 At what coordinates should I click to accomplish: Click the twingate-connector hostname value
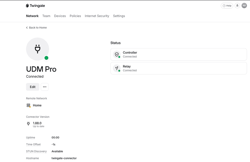click(64, 158)
